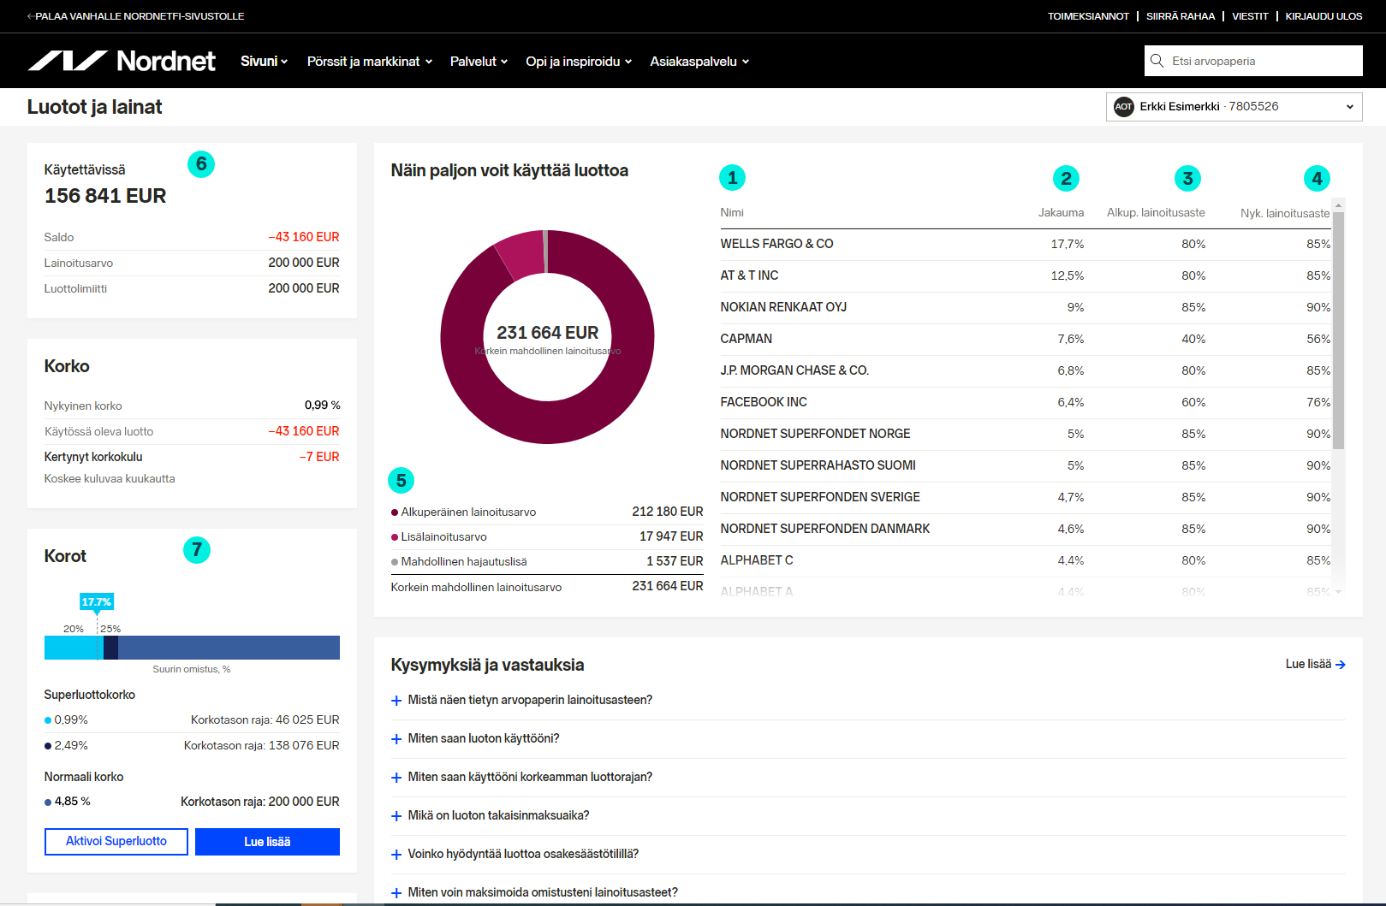Screen dimensions: 1386x906
Task: Click the Lisälainoitusarvo legend dot
Action: (395, 537)
